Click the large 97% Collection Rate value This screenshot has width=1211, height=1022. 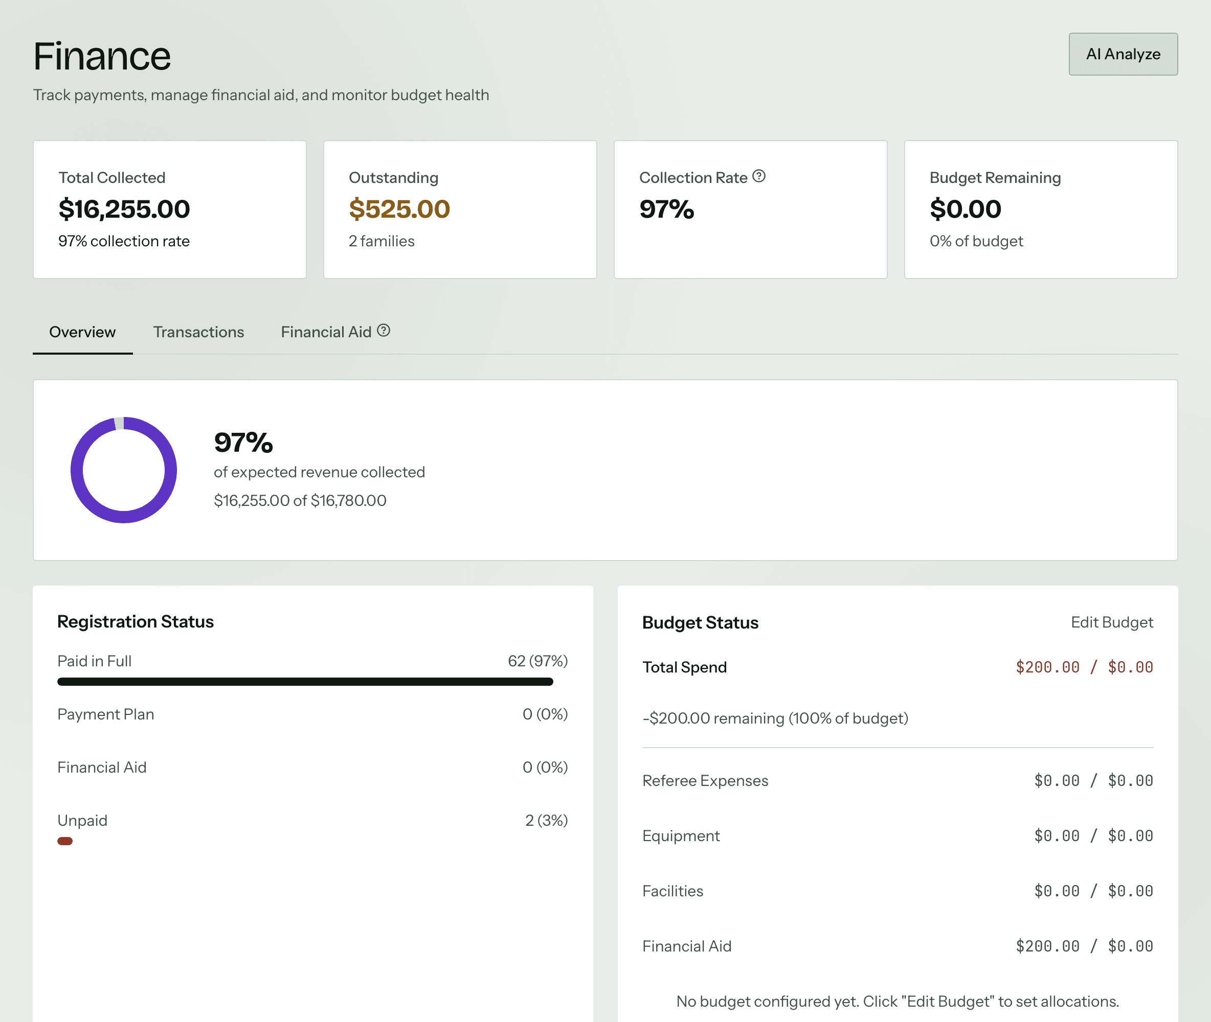666,209
